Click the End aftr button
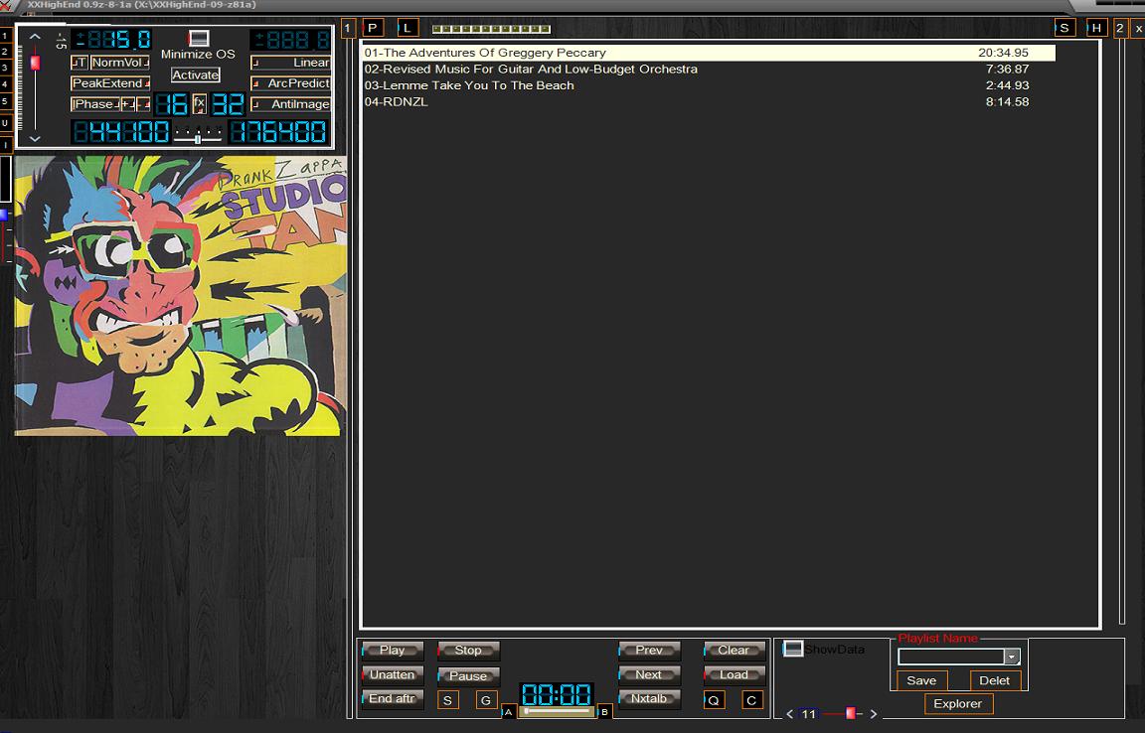The width and height of the screenshot is (1145, 733). pyautogui.click(x=393, y=698)
